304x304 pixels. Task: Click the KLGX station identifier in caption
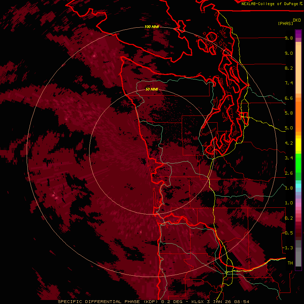(198, 302)
